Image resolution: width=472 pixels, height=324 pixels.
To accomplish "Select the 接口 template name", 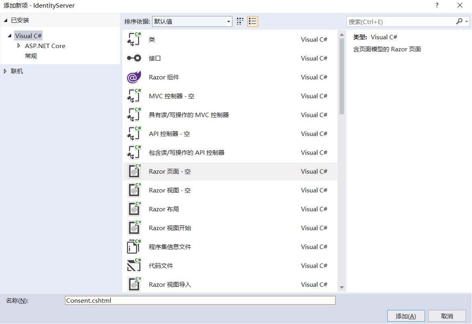I will 155,59.
